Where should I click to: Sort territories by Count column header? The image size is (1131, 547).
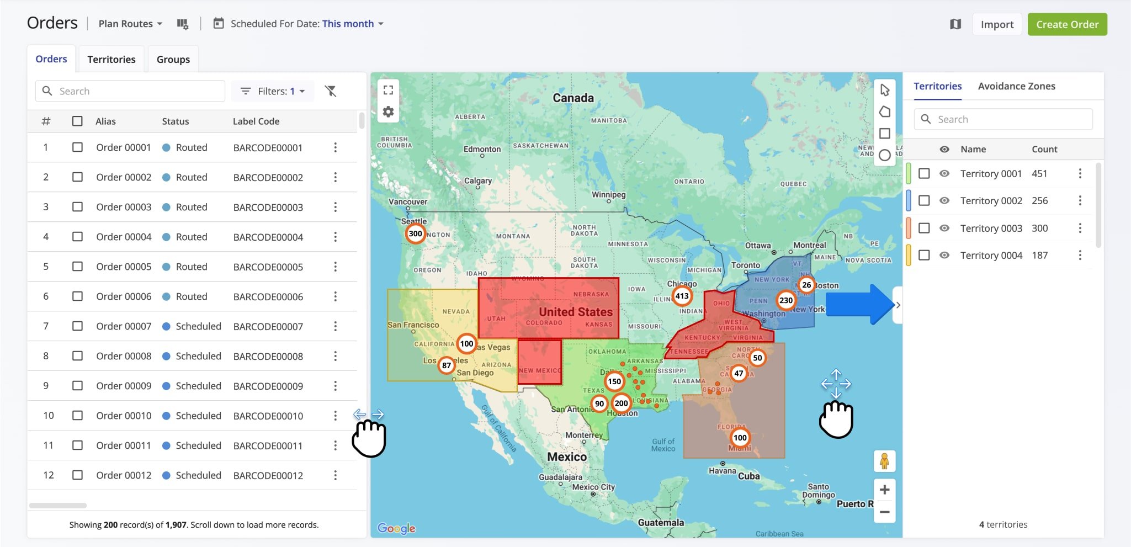[1044, 149]
